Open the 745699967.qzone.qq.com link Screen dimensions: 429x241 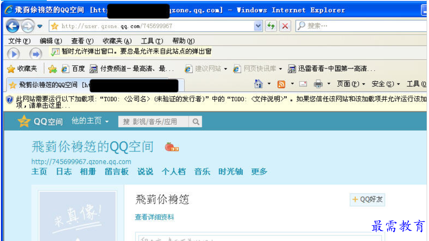[81, 162]
